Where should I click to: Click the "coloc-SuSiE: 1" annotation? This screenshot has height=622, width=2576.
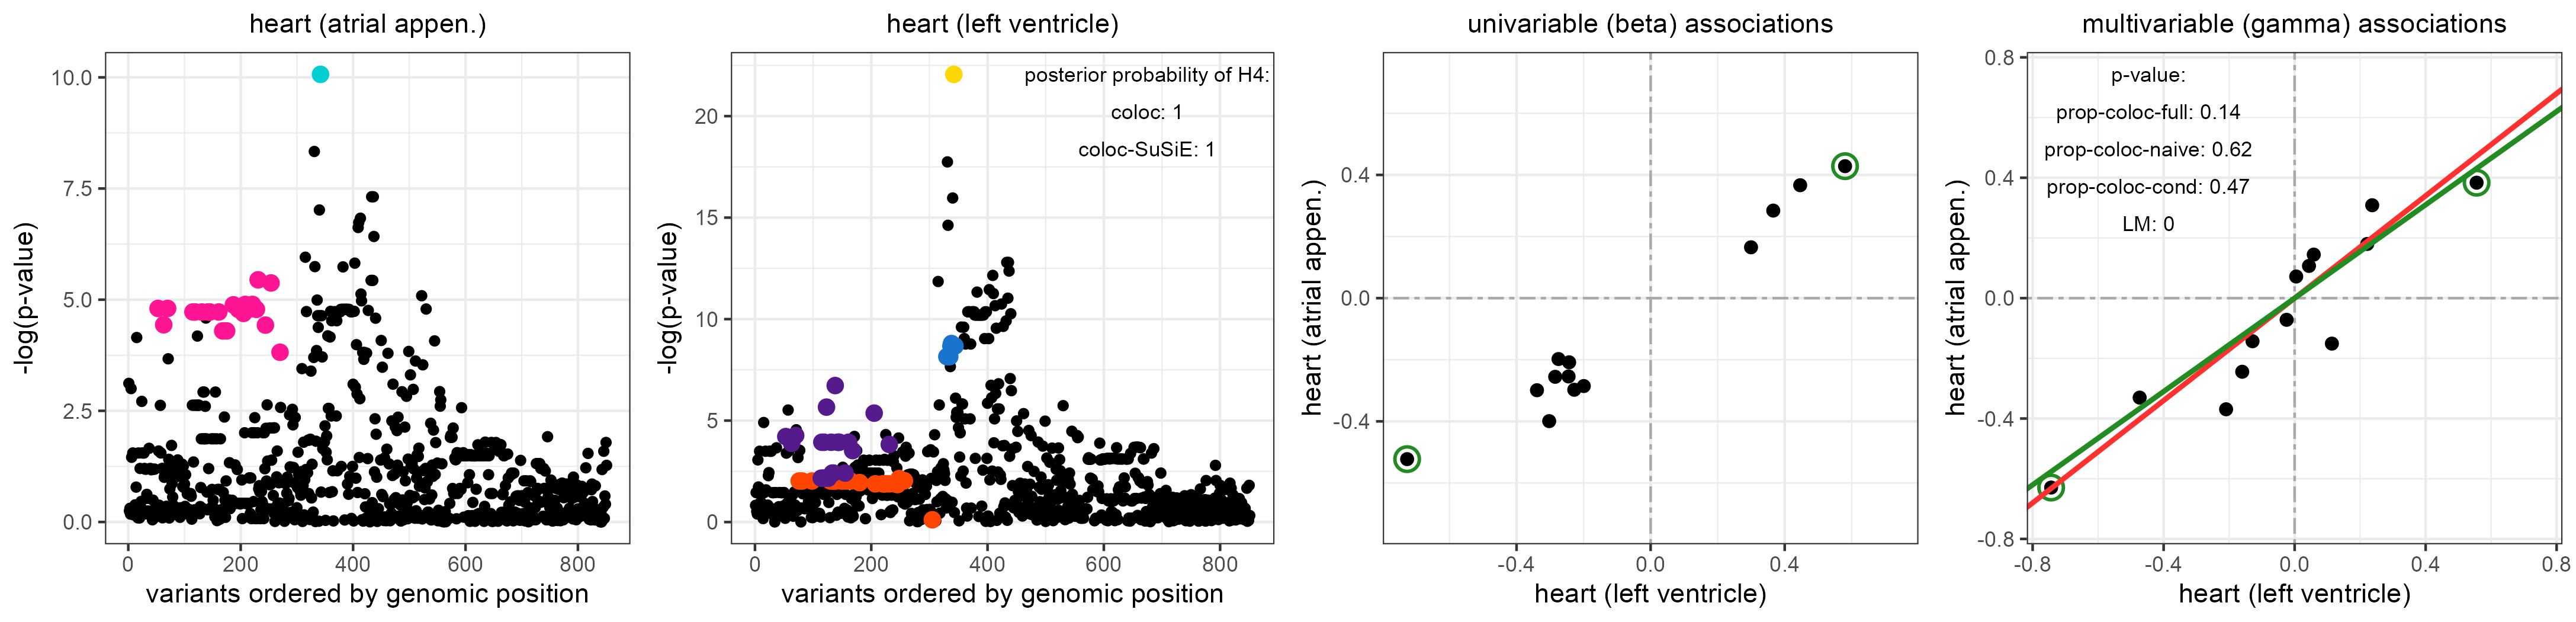pos(1146,150)
